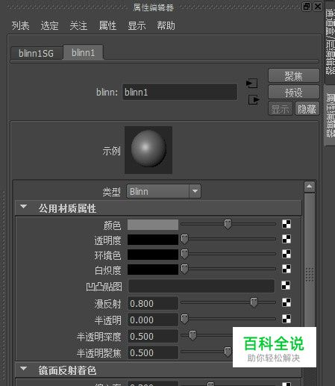335x386 pixels.
Task: Open texture map for 白炽度
Action: [x=287, y=269]
